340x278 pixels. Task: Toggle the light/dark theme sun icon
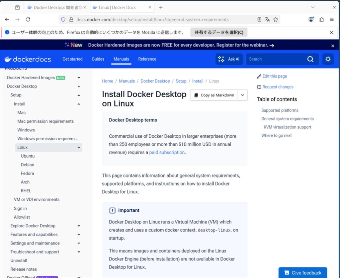pyautogui.click(x=328, y=59)
